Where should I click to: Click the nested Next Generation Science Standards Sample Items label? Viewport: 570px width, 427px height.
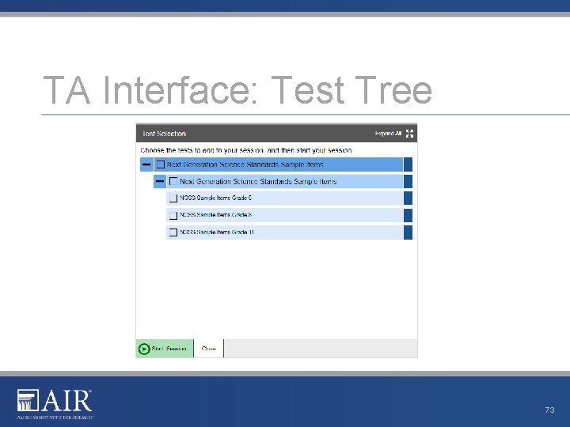click(x=258, y=181)
